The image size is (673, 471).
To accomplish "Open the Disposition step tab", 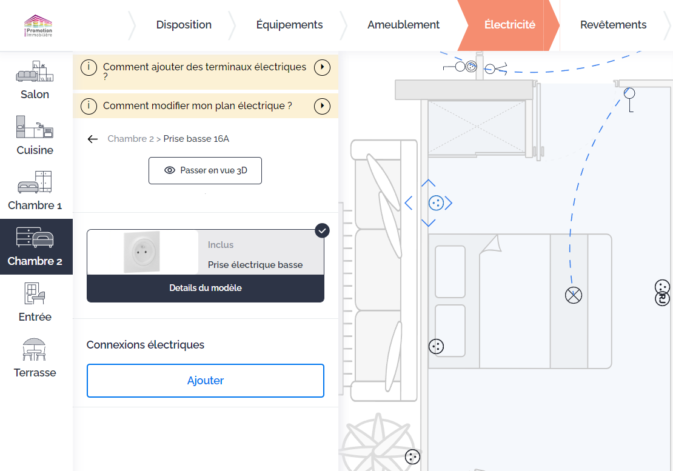I will 184,25.
